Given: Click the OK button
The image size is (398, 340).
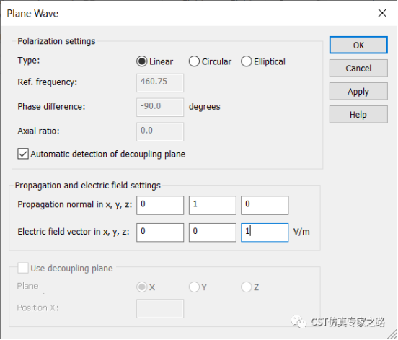Looking at the screenshot, I should pyautogui.click(x=358, y=45).
